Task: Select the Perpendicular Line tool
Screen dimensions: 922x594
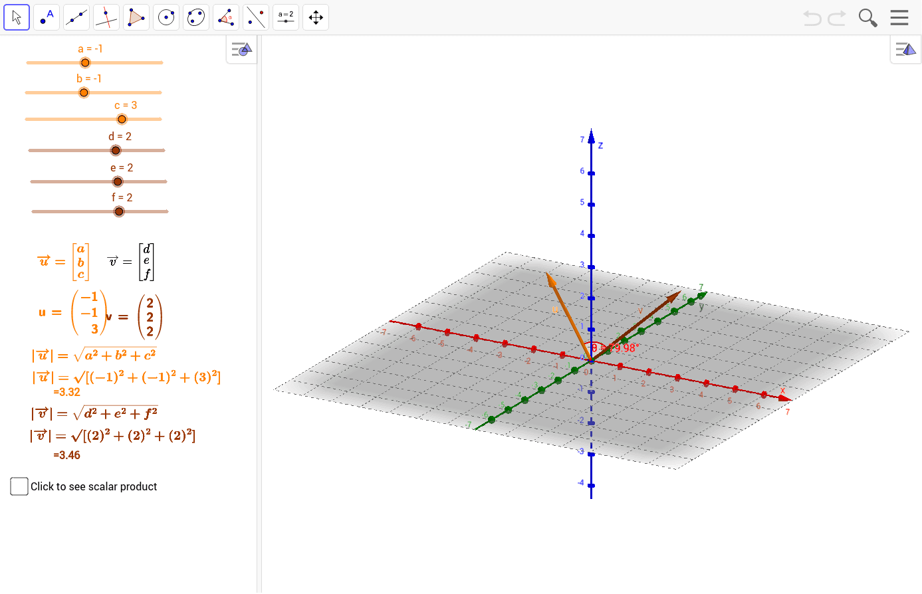Action: [x=106, y=17]
